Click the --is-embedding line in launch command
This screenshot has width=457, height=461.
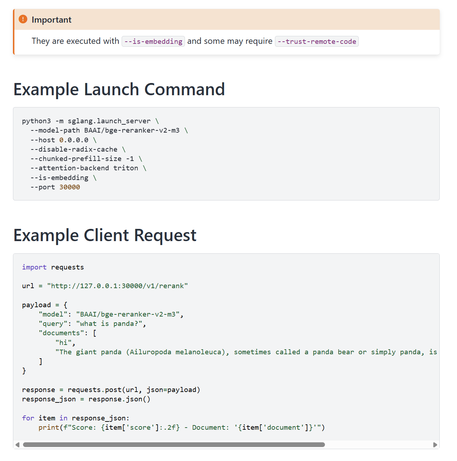tap(63, 178)
